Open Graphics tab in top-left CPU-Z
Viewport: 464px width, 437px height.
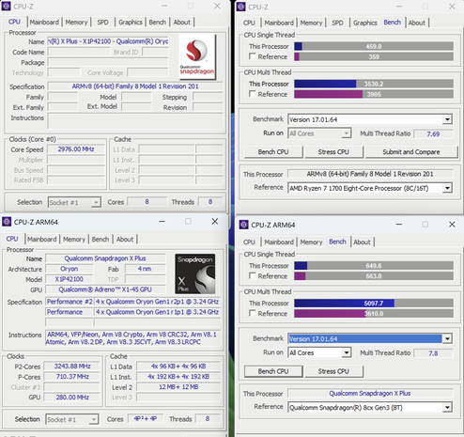pyautogui.click(x=131, y=23)
